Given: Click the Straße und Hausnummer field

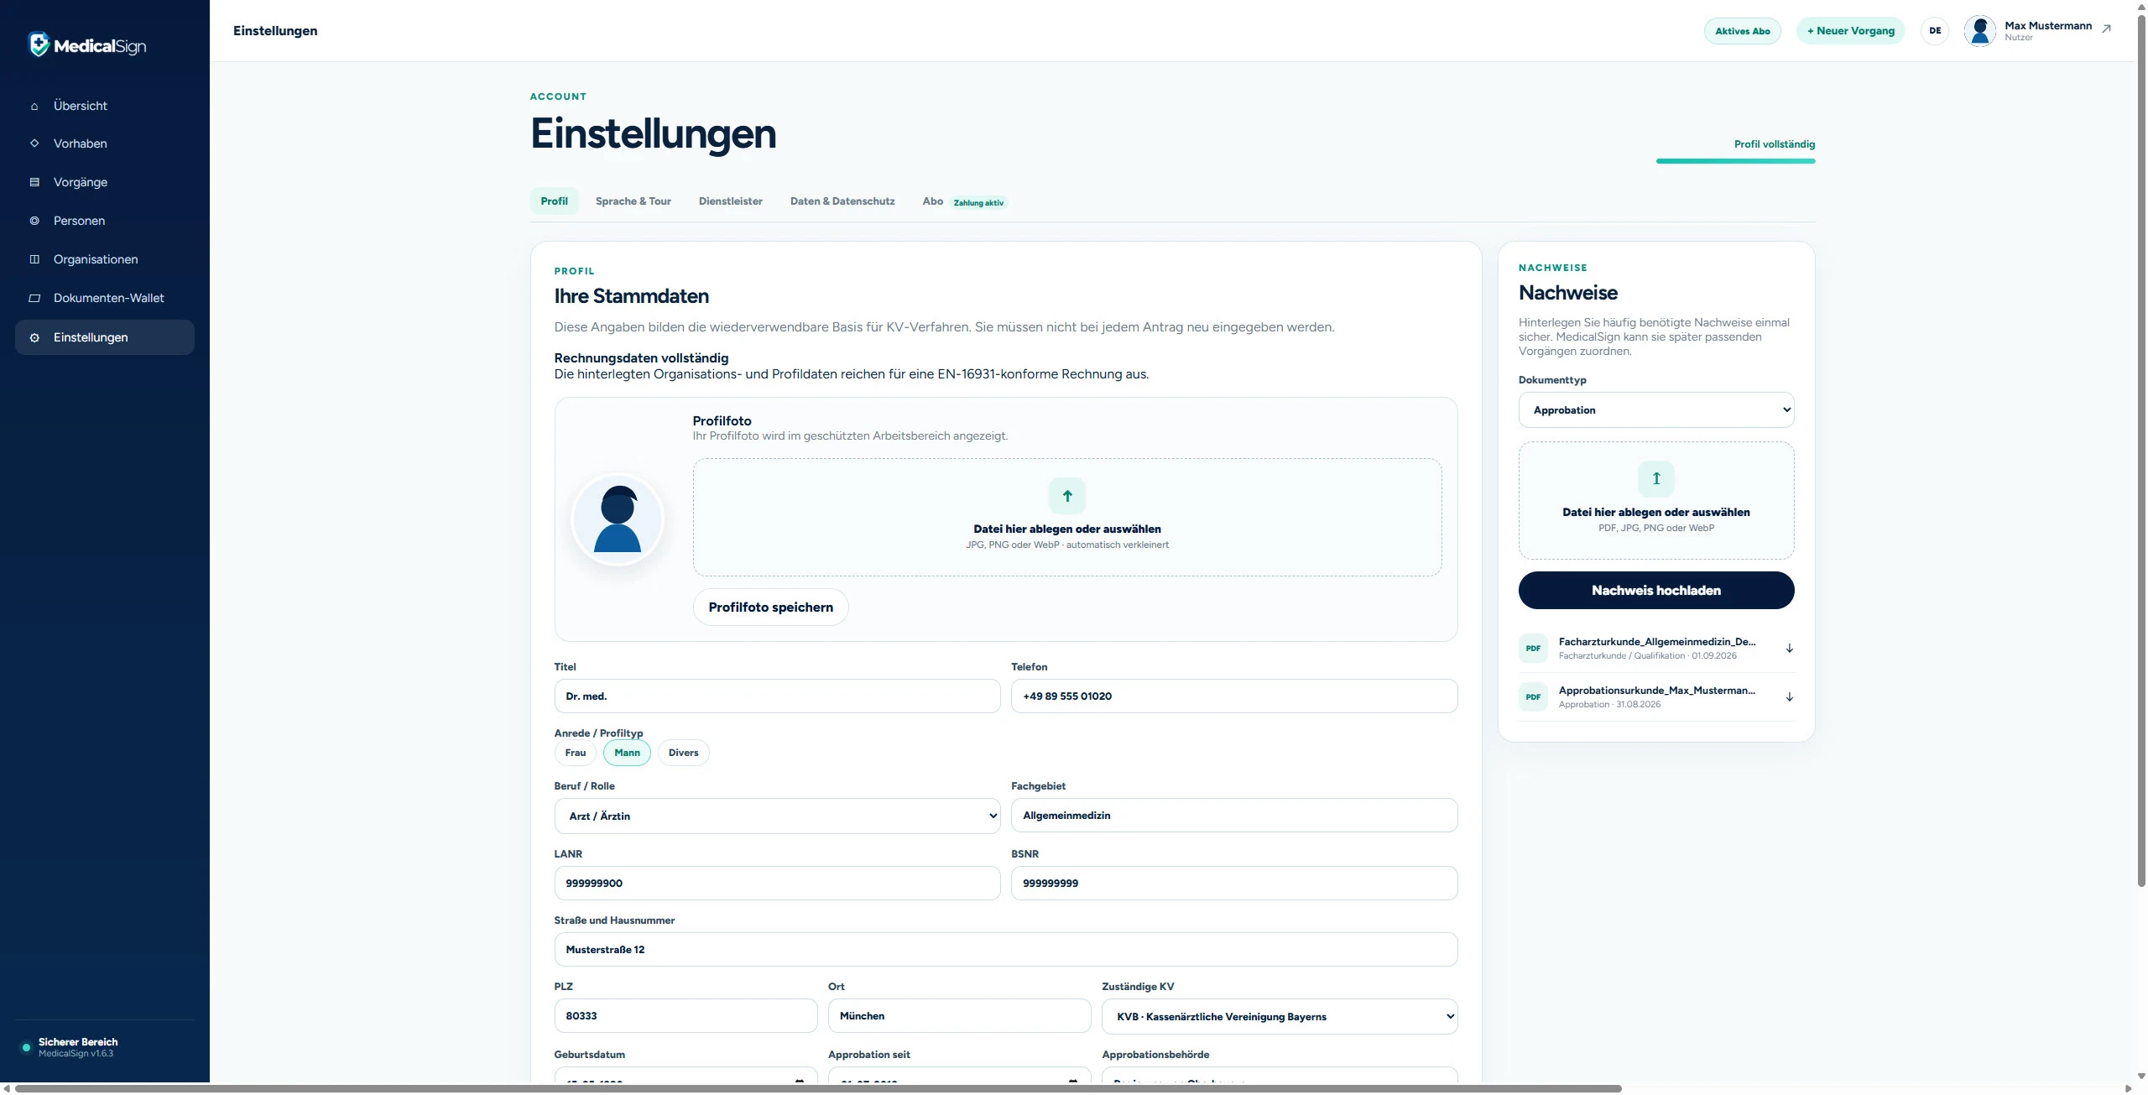Looking at the screenshot, I should click(1006, 950).
